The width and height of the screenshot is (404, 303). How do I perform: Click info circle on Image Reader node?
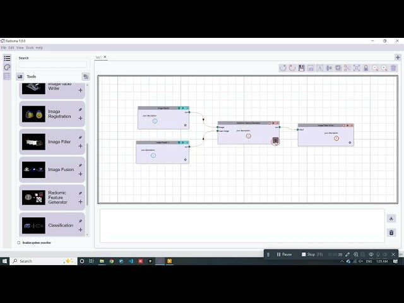(x=155, y=121)
